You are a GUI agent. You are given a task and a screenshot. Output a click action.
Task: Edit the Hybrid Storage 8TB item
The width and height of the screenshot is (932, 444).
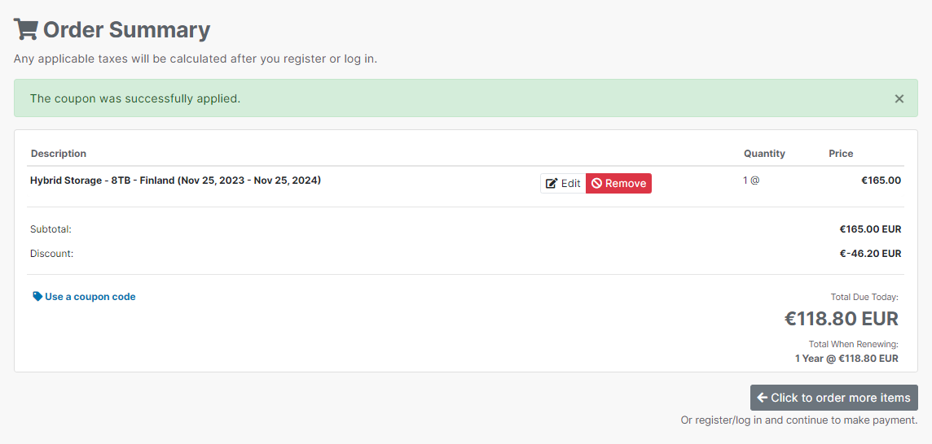[563, 184]
